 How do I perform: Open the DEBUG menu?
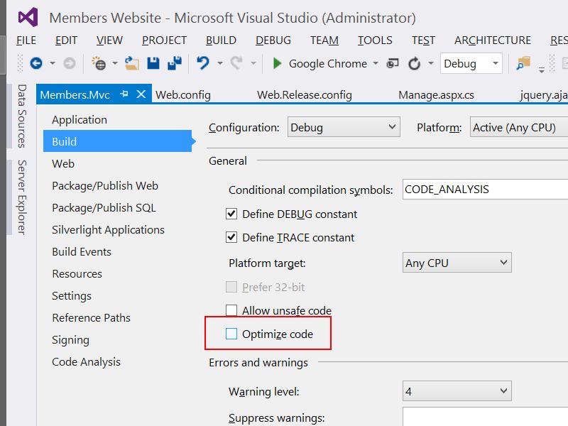coord(273,40)
